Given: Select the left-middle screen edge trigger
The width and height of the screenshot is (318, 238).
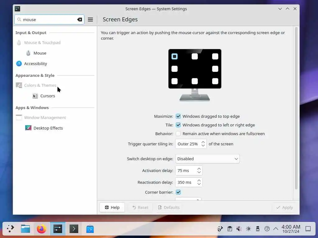Looking at the screenshot, I should 175,69.
